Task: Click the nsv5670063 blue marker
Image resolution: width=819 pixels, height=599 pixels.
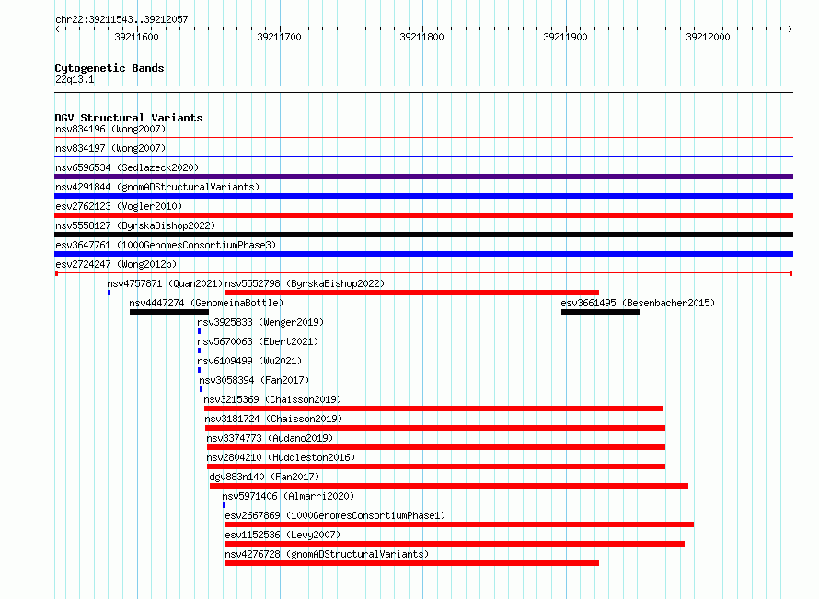Action: point(199,351)
